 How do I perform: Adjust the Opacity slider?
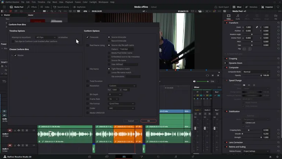pos(252,75)
